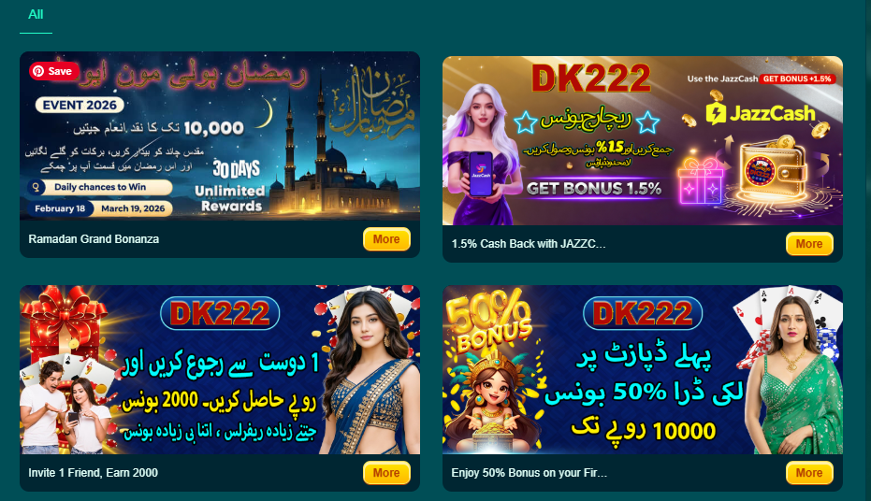Click the 1.5% Cash Back with JAZZC... title
The height and width of the screenshot is (501, 871).
[529, 244]
